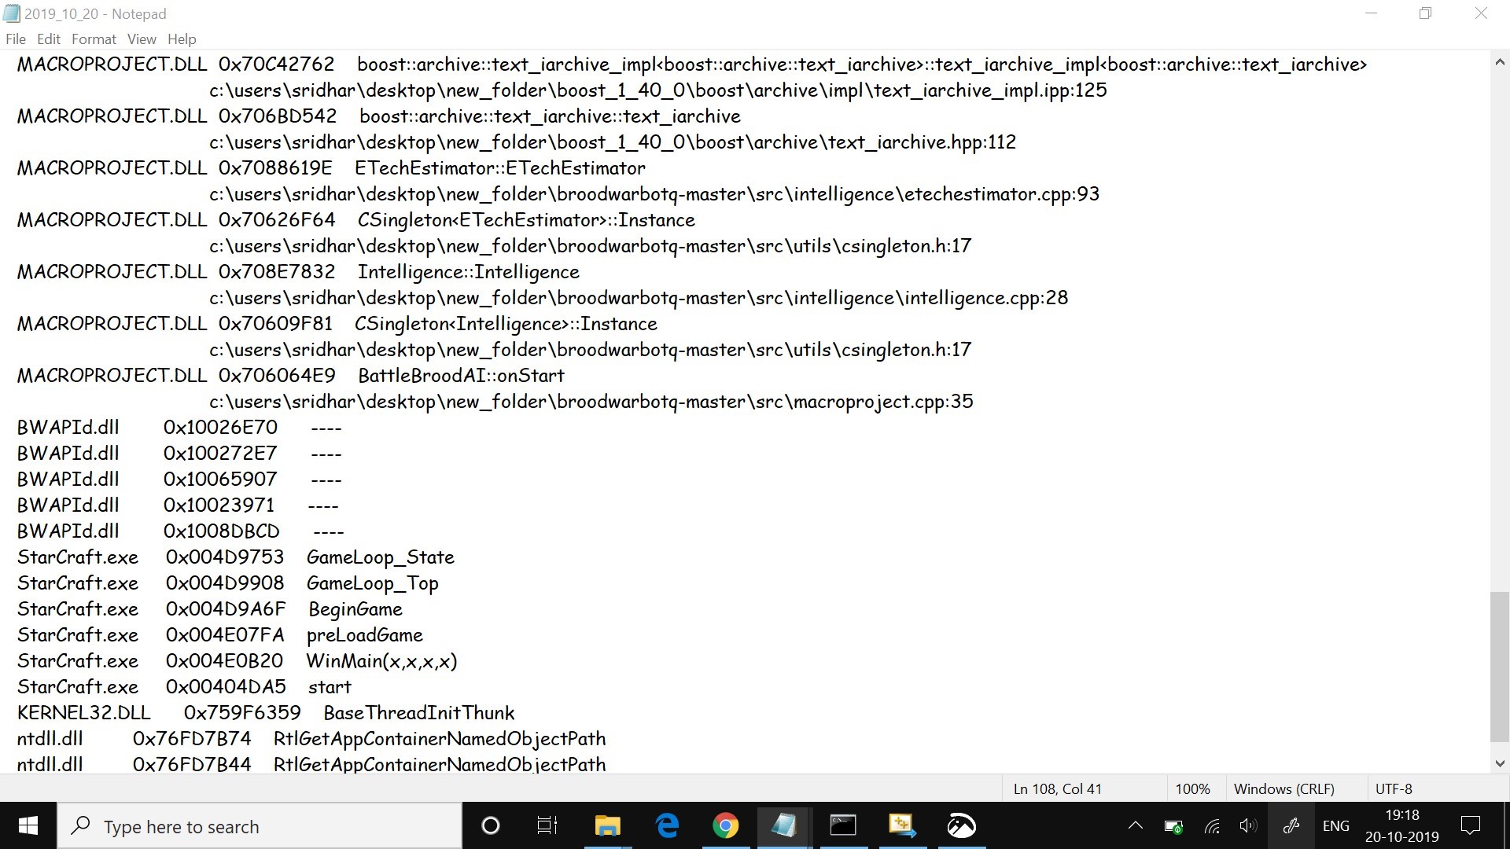The height and width of the screenshot is (849, 1510).
Task: Open the Command Prompt taskbar icon
Action: point(843,825)
